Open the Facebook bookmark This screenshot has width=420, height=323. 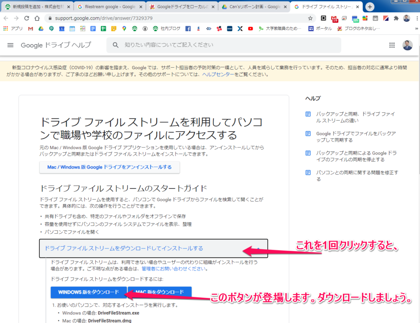coord(188,28)
